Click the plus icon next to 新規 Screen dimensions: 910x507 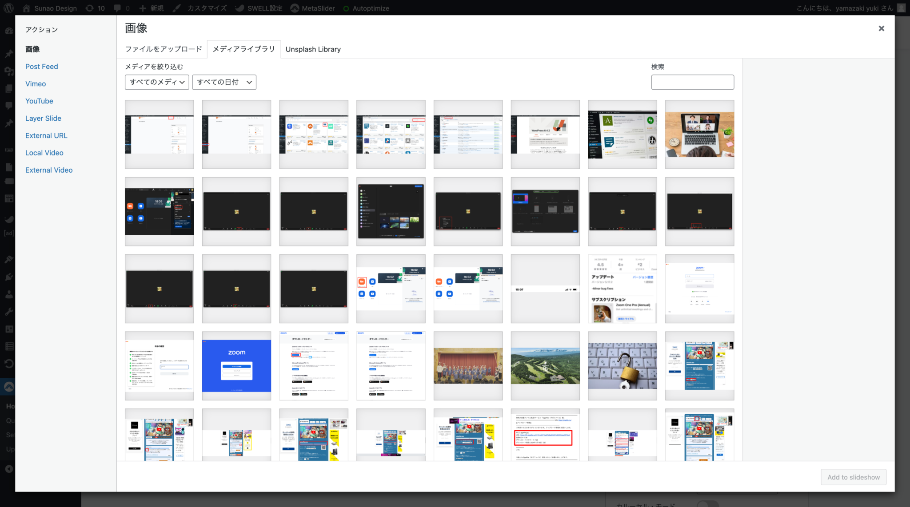click(x=142, y=8)
